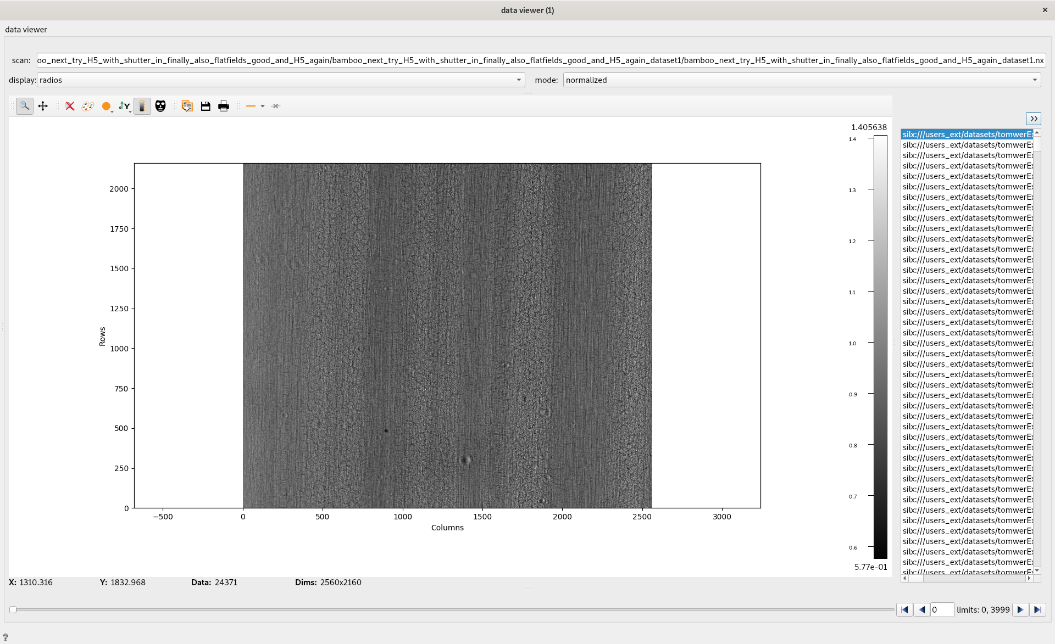Image resolution: width=1055 pixels, height=644 pixels.
Task: Click the zoom/magnifier tool icon
Action: pyautogui.click(x=24, y=105)
